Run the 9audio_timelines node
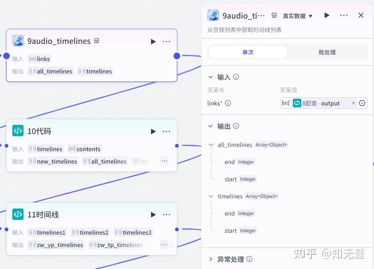The height and width of the screenshot is (269, 374). pyautogui.click(x=153, y=41)
